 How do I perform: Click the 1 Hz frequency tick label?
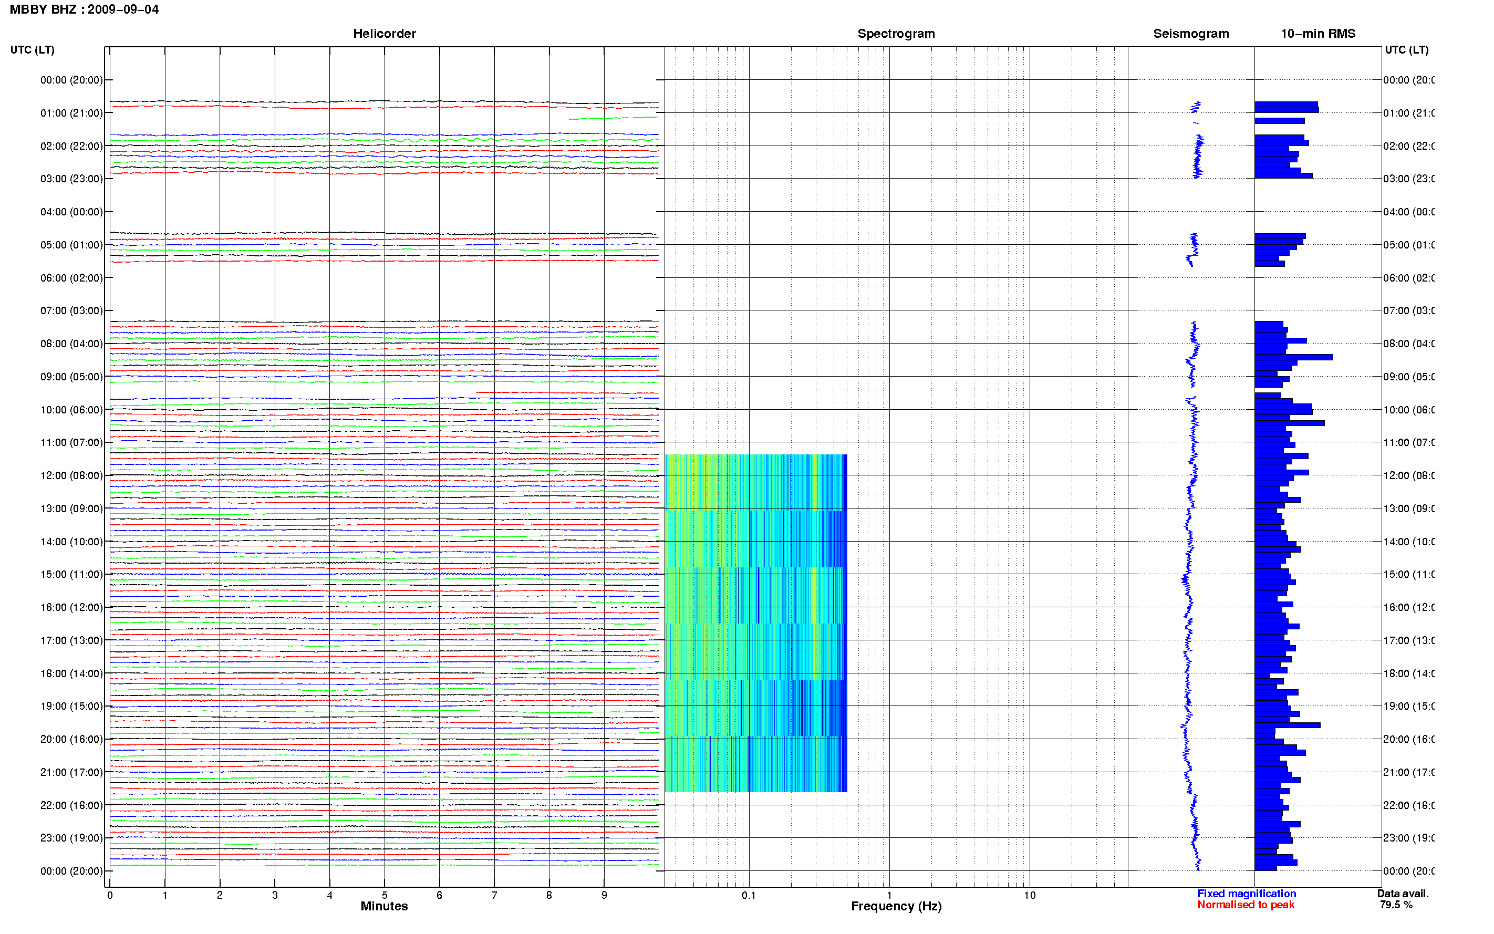[x=889, y=895]
